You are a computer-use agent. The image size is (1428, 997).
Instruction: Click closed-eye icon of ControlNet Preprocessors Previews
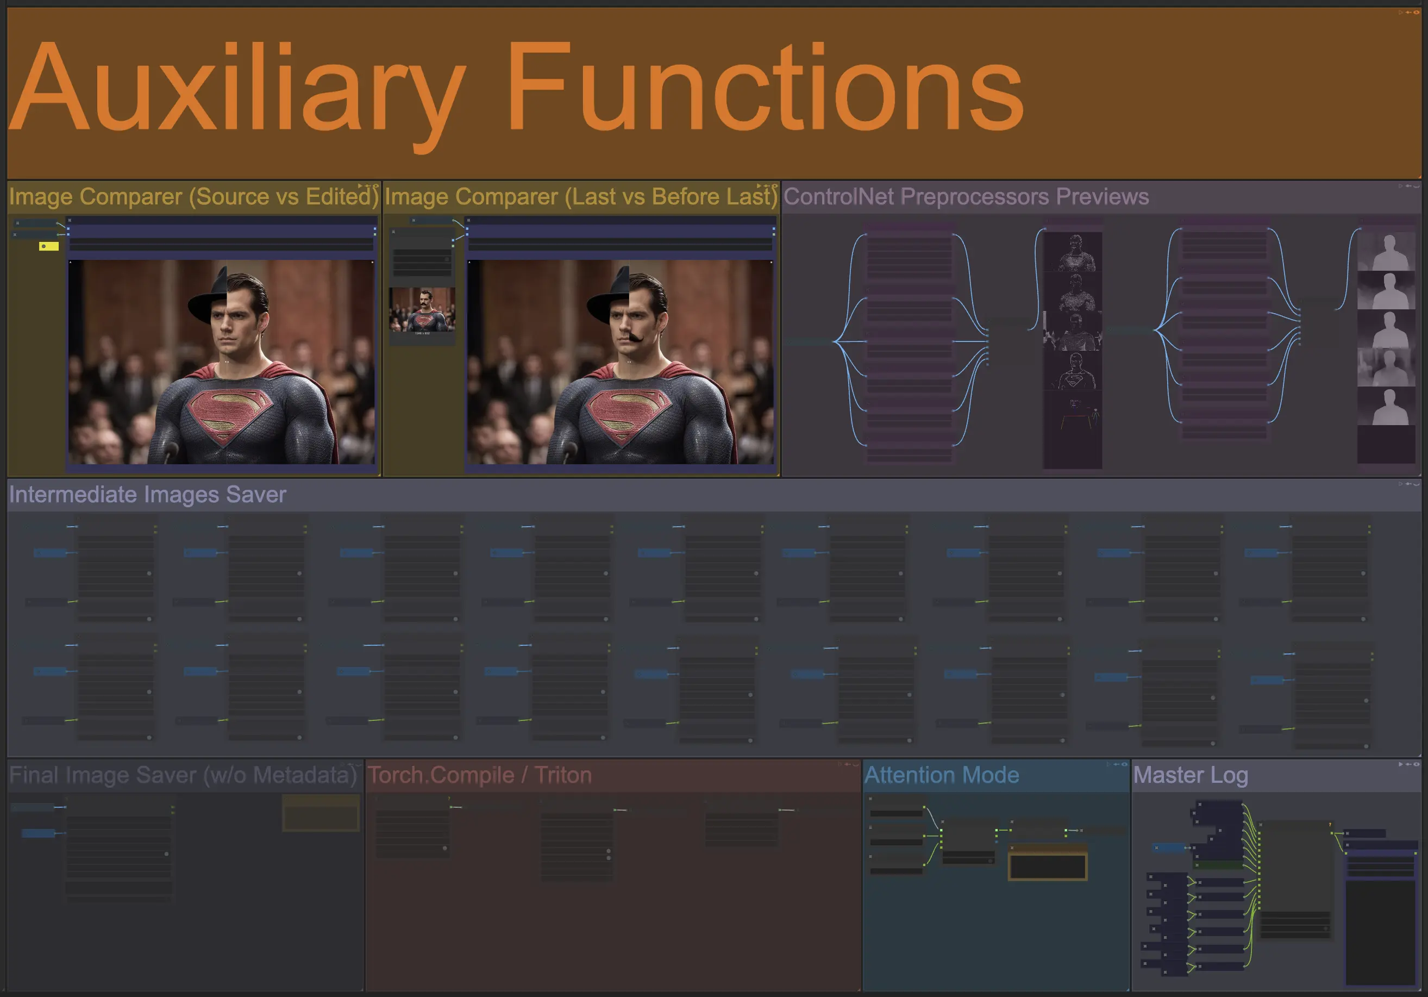(1417, 186)
